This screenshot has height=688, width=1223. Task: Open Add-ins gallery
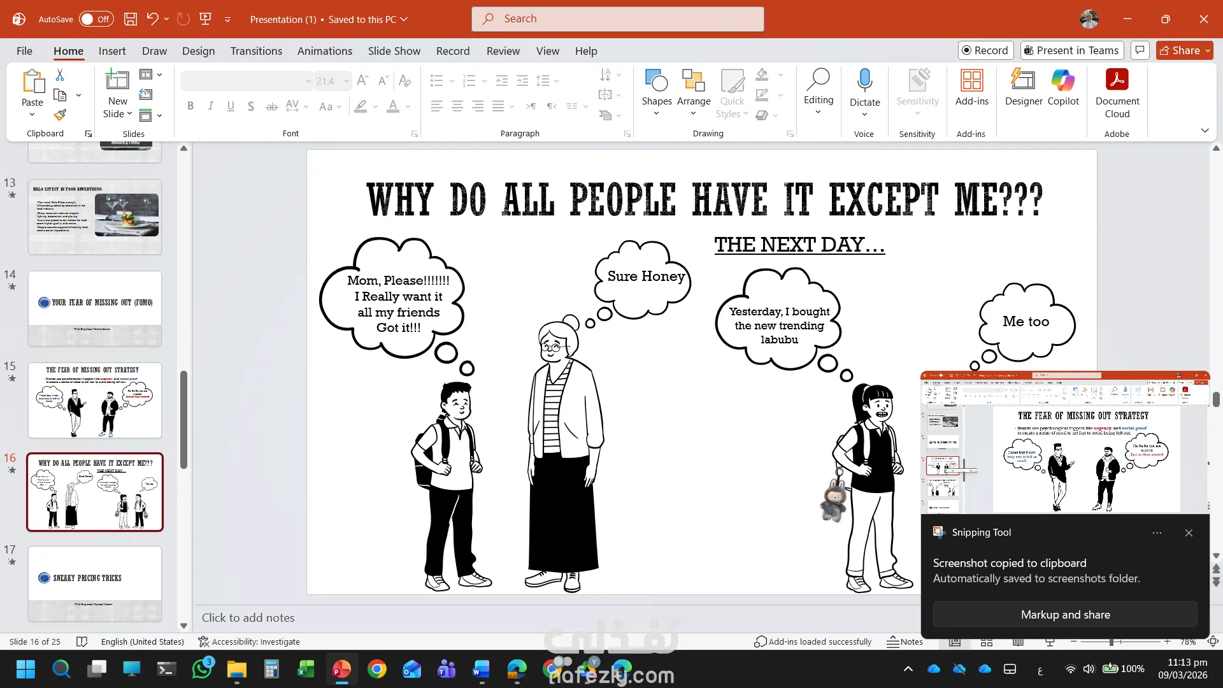(971, 87)
